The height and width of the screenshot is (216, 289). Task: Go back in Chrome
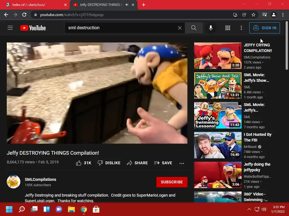point(6,15)
